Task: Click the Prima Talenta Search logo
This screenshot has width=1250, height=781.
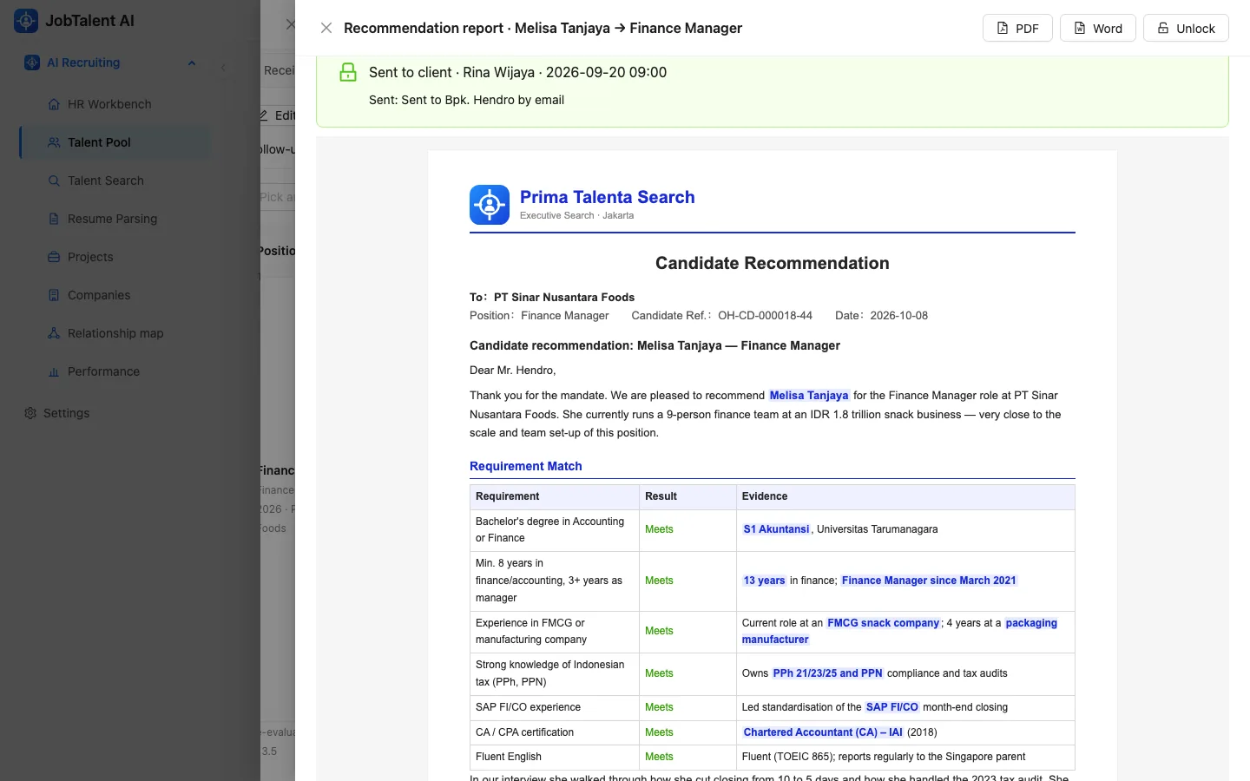Action: pyautogui.click(x=490, y=205)
